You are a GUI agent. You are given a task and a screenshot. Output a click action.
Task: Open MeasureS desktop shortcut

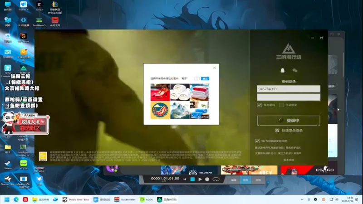[24, 182]
